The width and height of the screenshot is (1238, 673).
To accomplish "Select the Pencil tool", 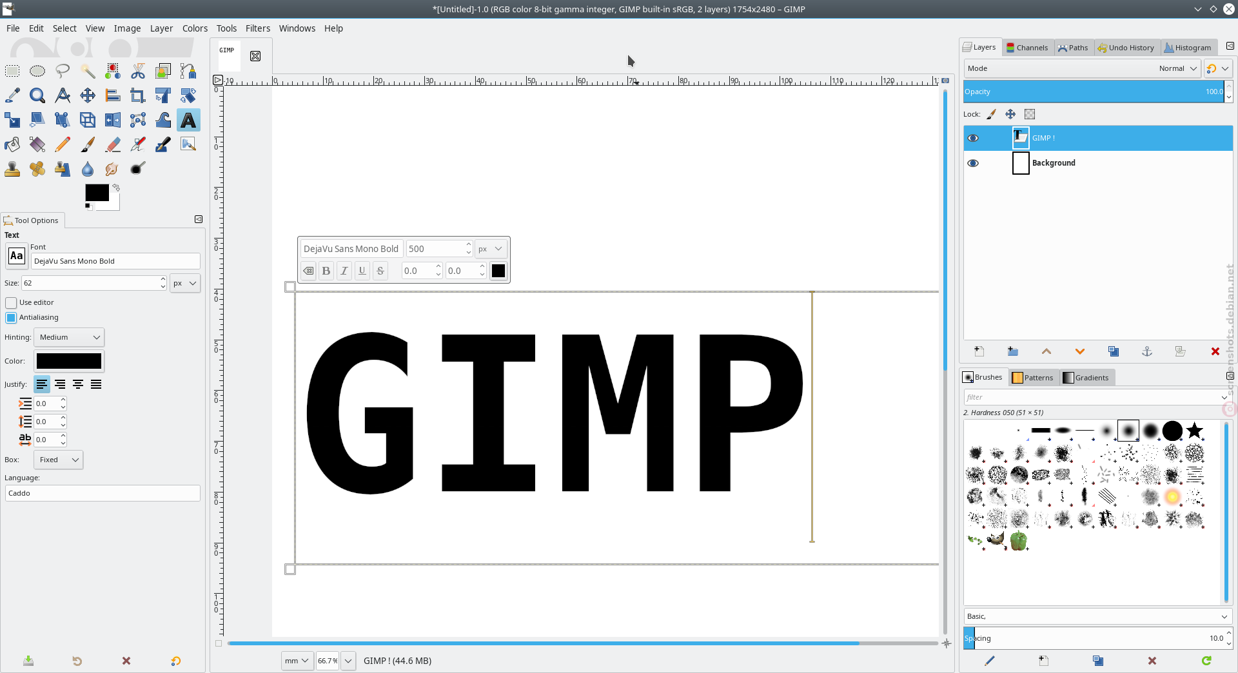I will coord(63,144).
